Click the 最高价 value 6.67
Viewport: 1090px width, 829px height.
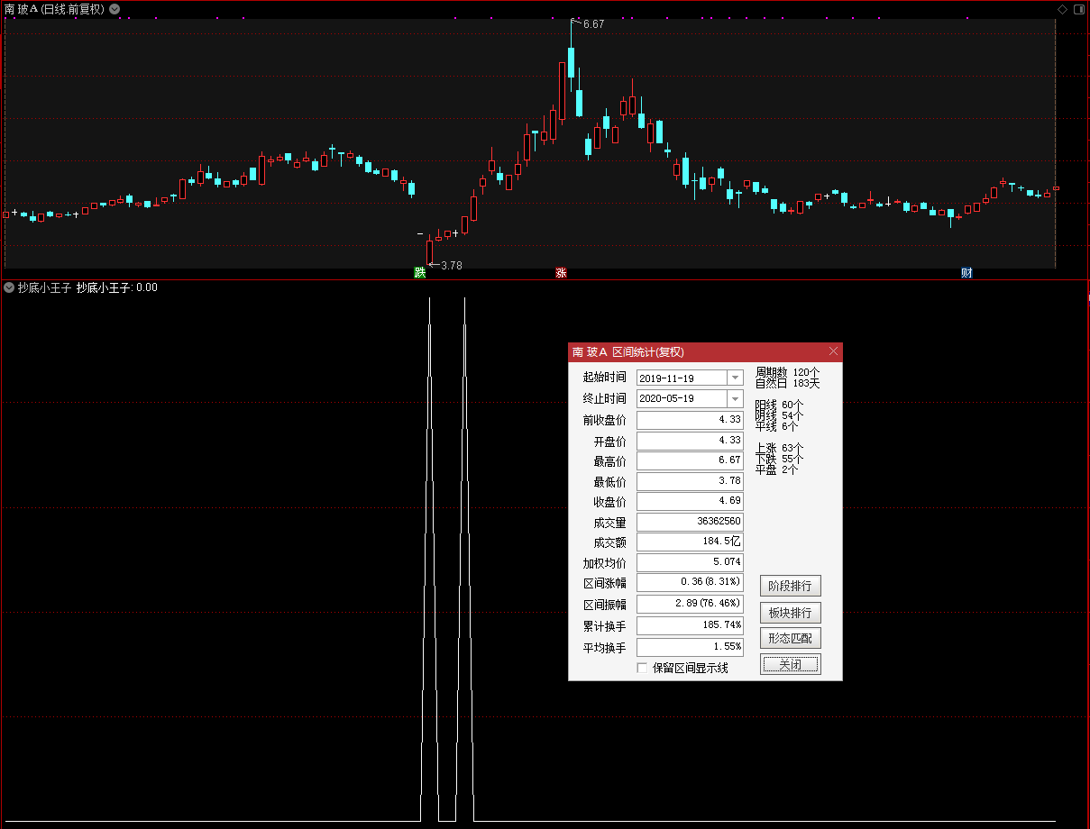(x=690, y=460)
